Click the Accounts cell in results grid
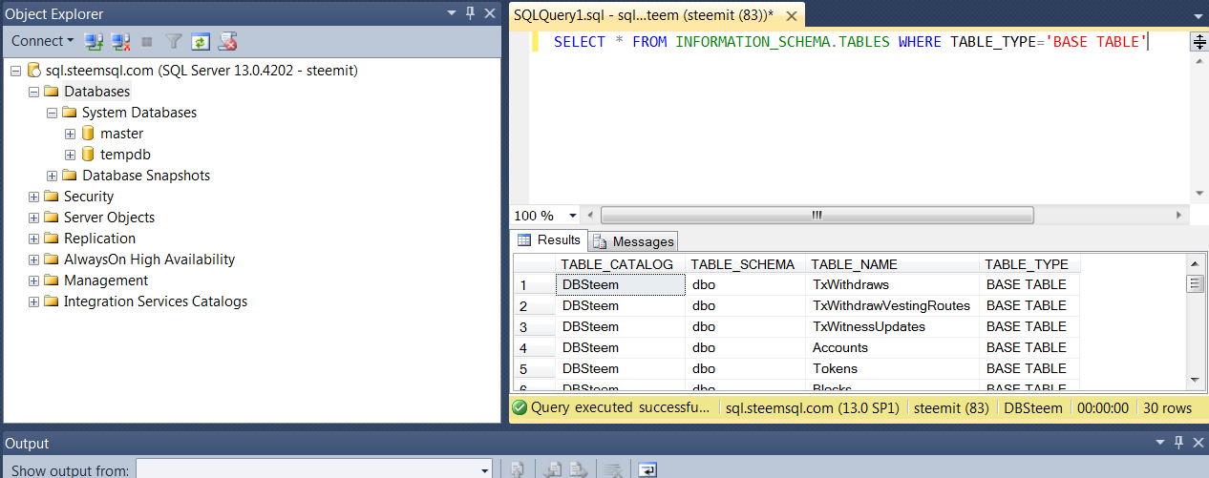Viewport: 1209px width, 478px height. (x=840, y=347)
